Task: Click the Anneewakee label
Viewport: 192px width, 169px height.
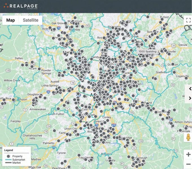Action: [x=38, y=109]
